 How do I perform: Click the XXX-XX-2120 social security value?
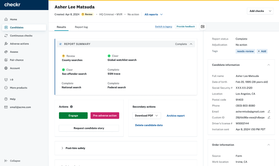(244, 88)
